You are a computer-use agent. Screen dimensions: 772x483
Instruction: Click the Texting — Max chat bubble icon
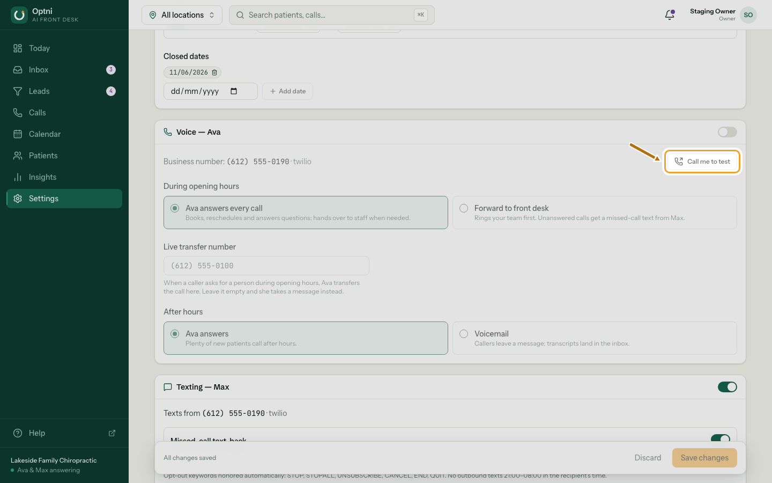[168, 387]
